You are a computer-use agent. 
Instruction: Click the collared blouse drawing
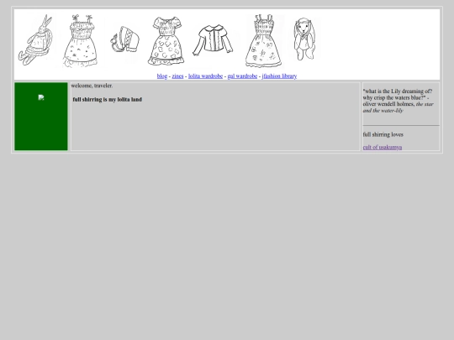(x=213, y=40)
